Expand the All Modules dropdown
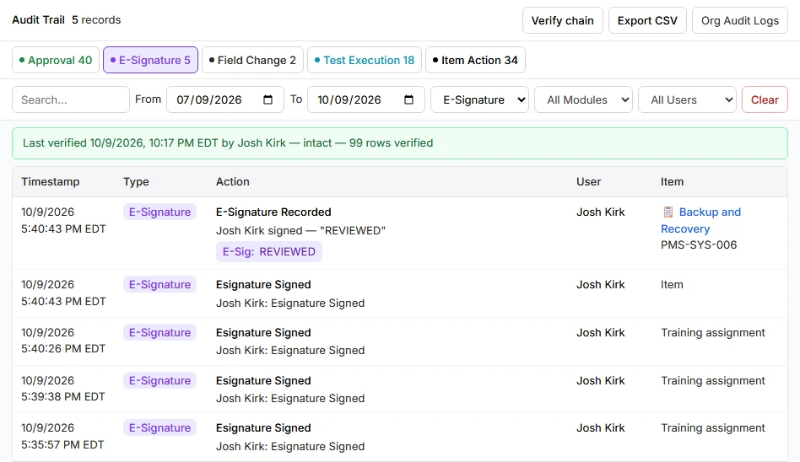 pos(583,99)
